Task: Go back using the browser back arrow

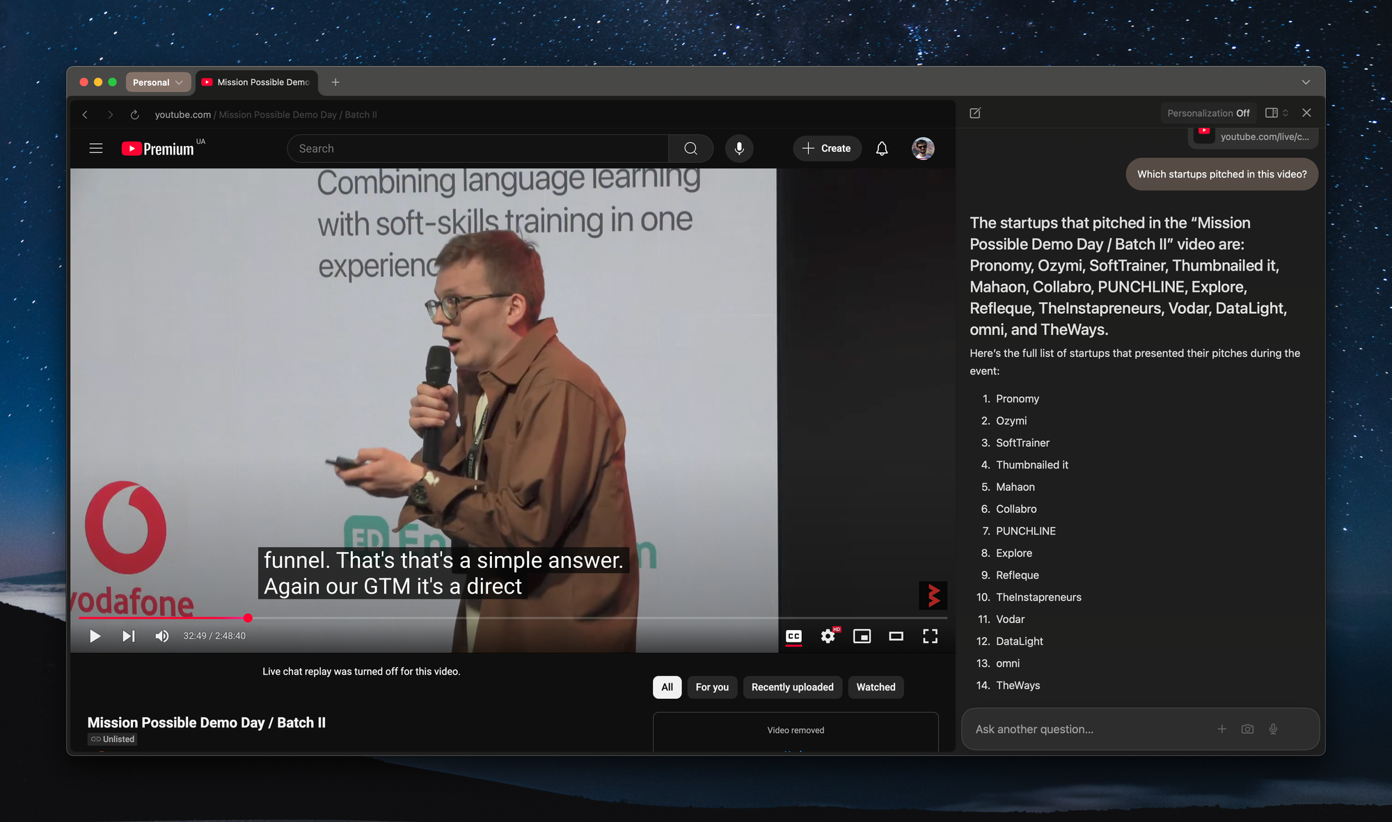Action: 85,115
